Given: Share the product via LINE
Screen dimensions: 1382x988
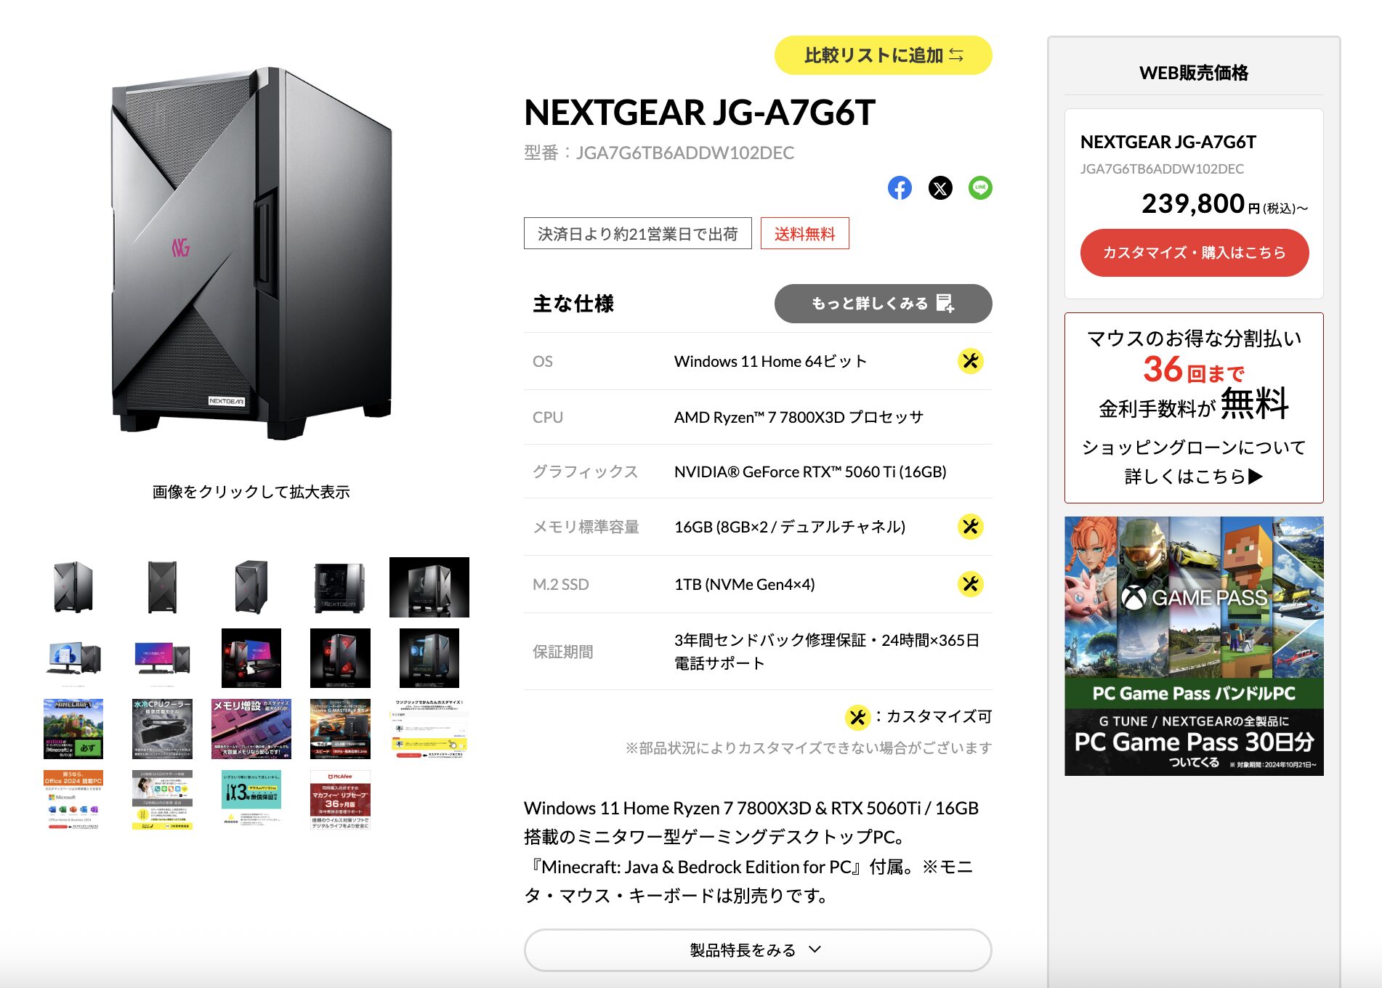Looking at the screenshot, I should 980,188.
